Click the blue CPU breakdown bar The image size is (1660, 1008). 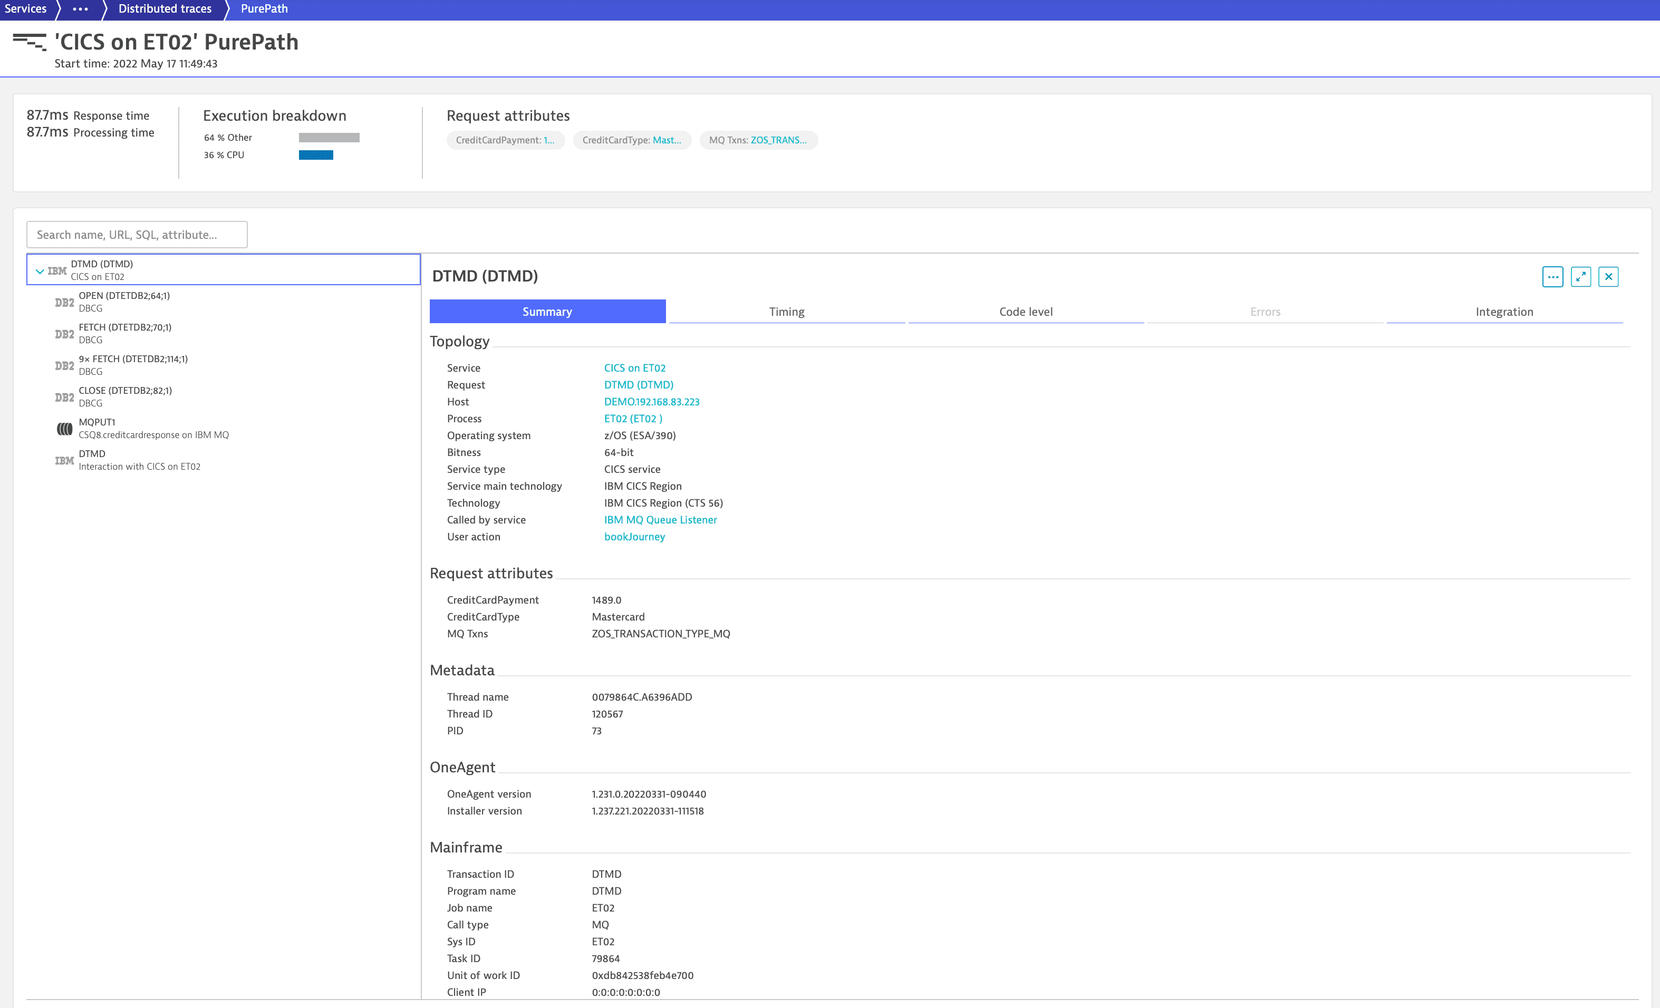(x=316, y=155)
